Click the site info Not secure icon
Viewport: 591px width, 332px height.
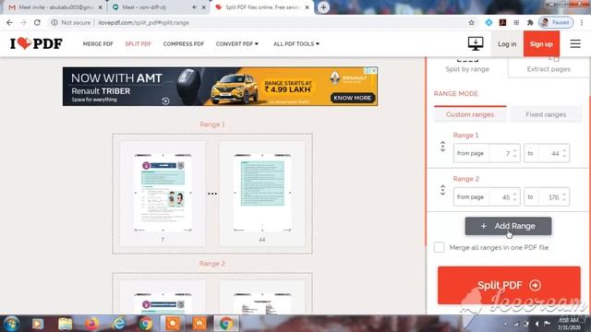click(54, 22)
